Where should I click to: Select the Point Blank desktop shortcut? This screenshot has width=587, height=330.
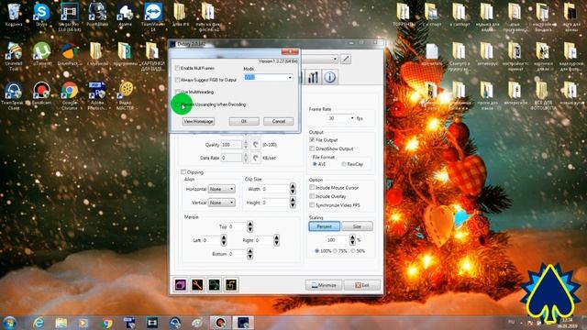pyautogui.click(x=97, y=15)
